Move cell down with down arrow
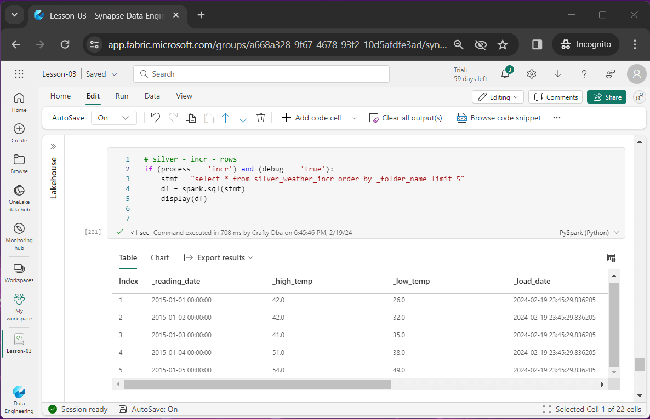The width and height of the screenshot is (650, 419). pyautogui.click(x=243, y=118)
